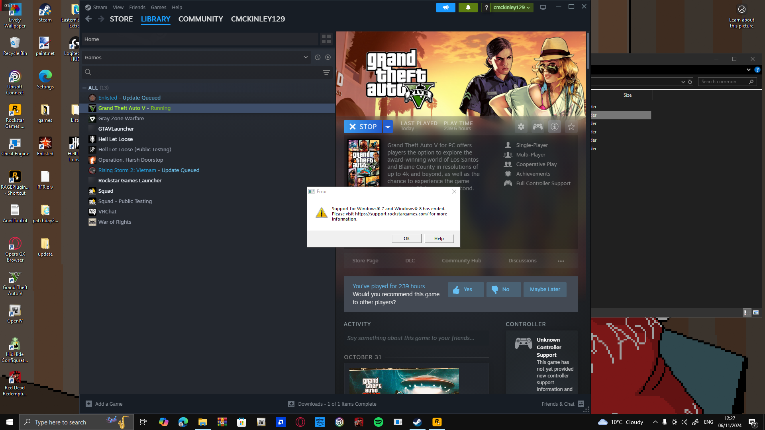Viewport: 765px width, 430px height.
Task: Open game settings gear icon
Action: pyautogui.click(x=521, y=127)
